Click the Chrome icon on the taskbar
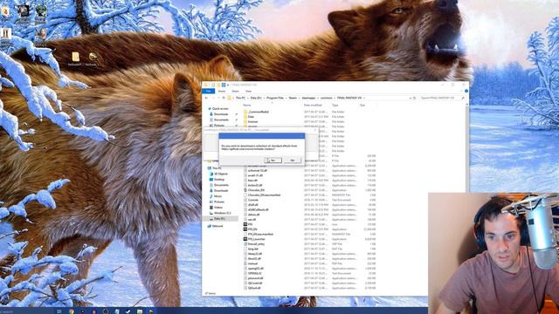The height and width of the screenshot is (314, 559). 72,311
